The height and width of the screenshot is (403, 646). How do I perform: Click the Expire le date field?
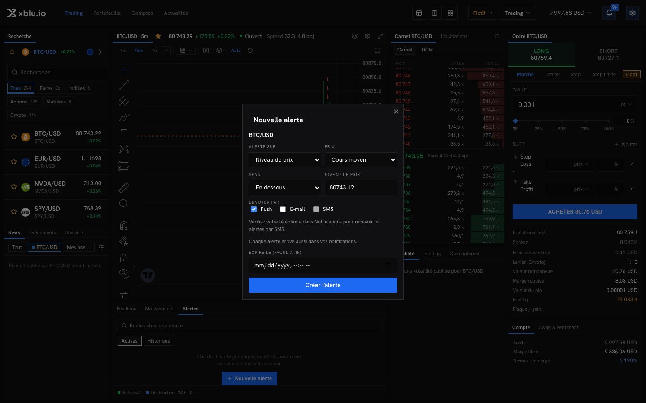323,266
